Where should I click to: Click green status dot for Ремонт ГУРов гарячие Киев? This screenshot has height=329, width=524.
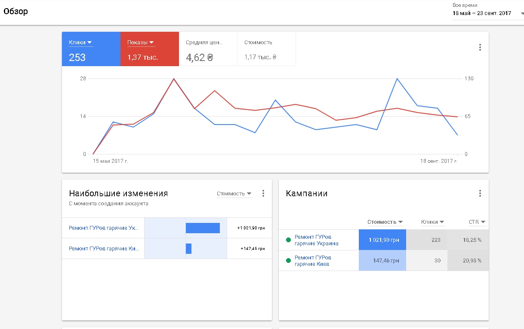pos(288,261)
